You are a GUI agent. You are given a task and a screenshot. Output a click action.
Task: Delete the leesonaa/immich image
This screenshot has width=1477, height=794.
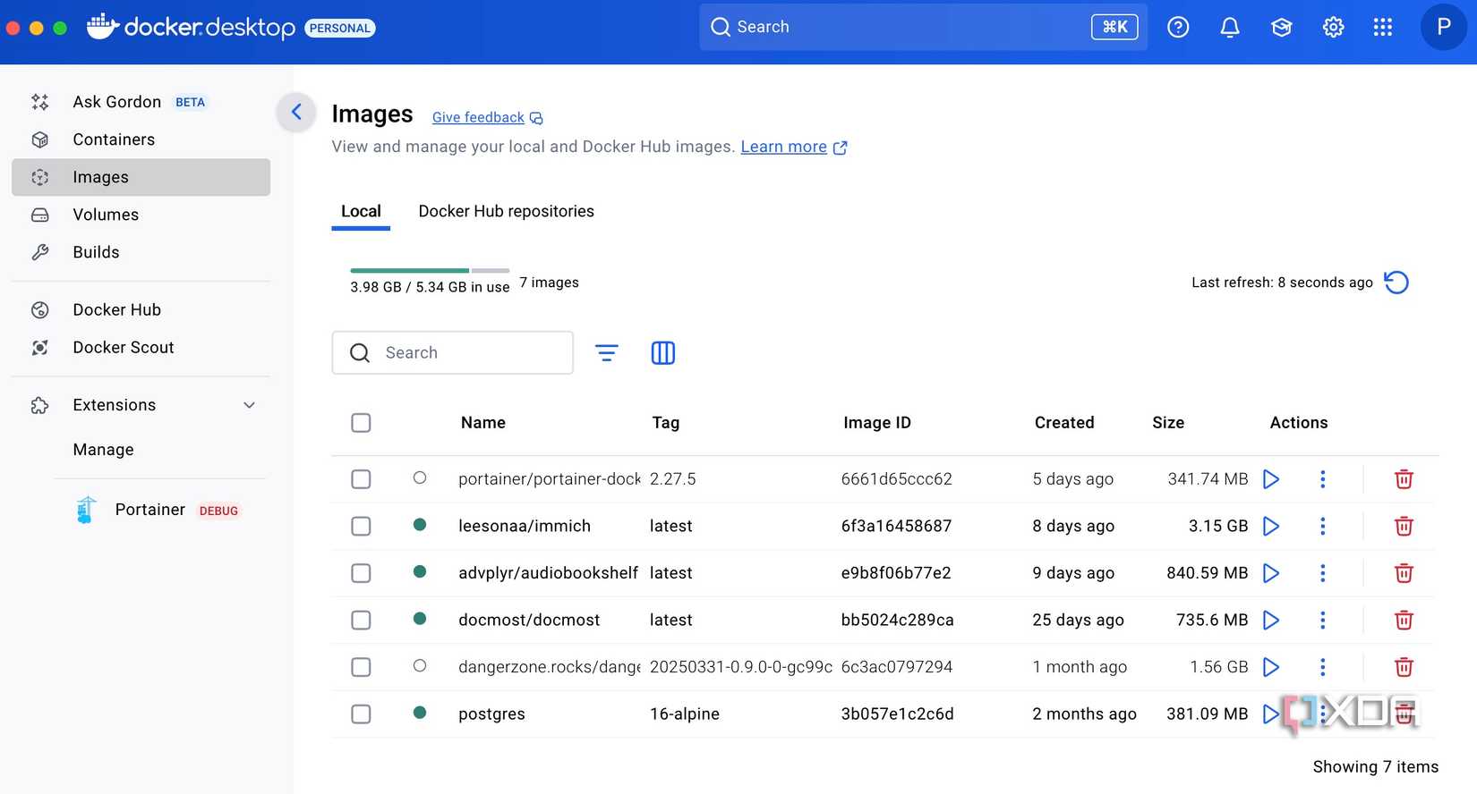tap(1404, 527)
